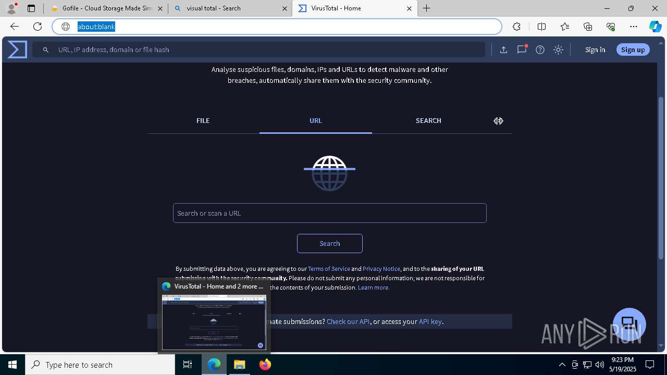Open the browser collections icon
The width and height of the screenshot is (667, 375).
pos(588,27)
